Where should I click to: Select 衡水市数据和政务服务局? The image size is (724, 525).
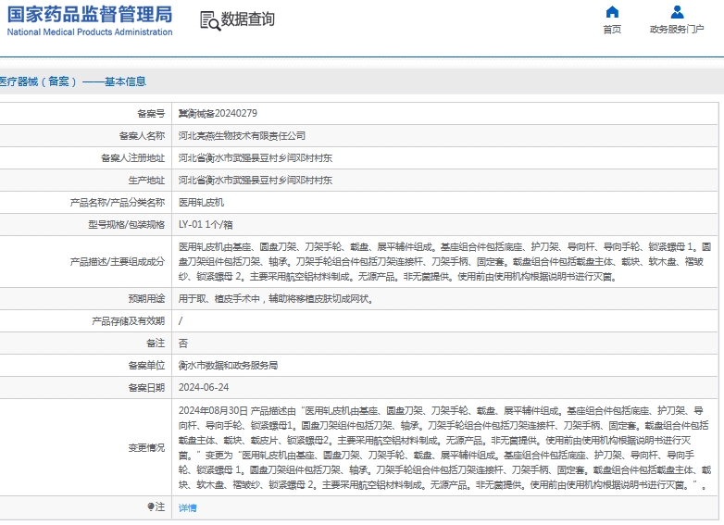(228, 365)
